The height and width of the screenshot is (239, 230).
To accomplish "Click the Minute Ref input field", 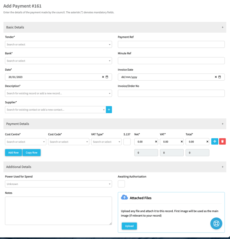I will point(171,61).
